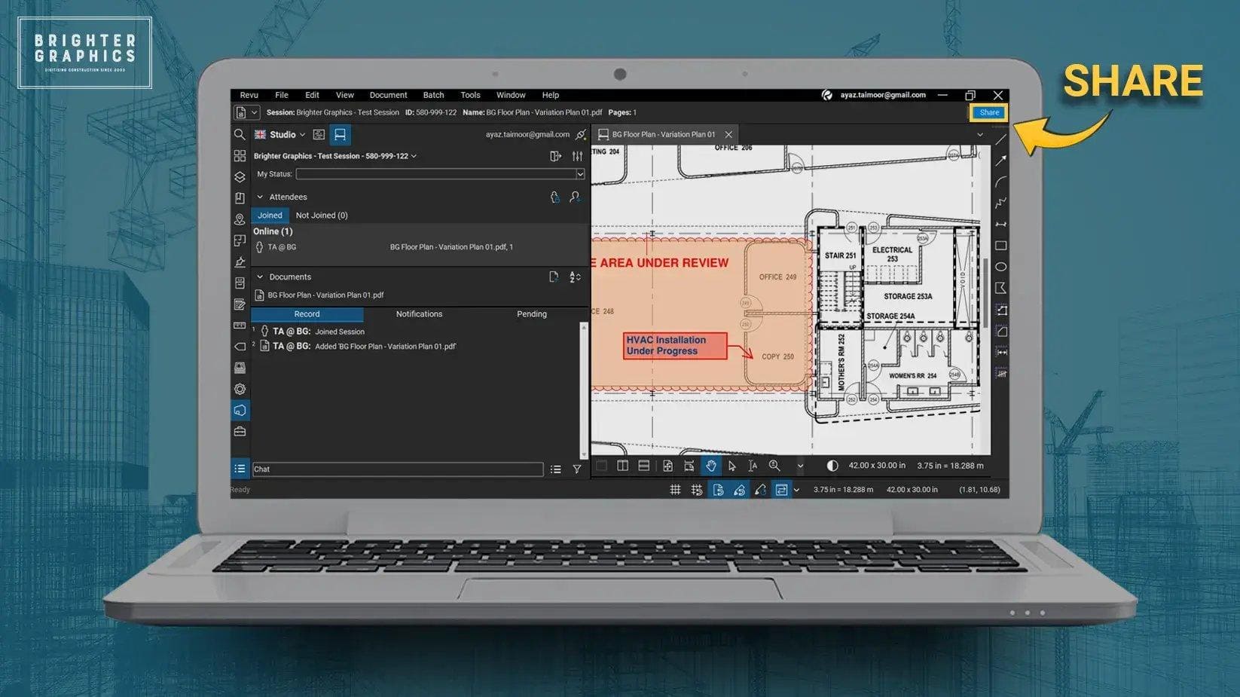Sort documents with the A-Z icon

coord(575,277)
